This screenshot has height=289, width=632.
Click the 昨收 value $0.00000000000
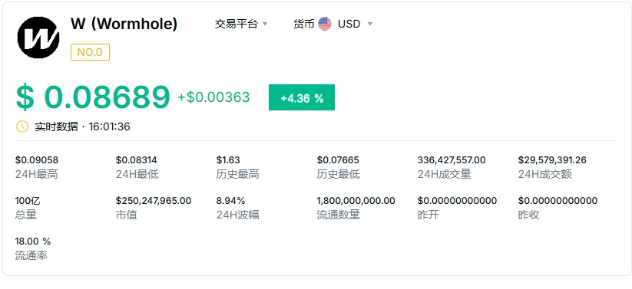[x=558, y=201]
